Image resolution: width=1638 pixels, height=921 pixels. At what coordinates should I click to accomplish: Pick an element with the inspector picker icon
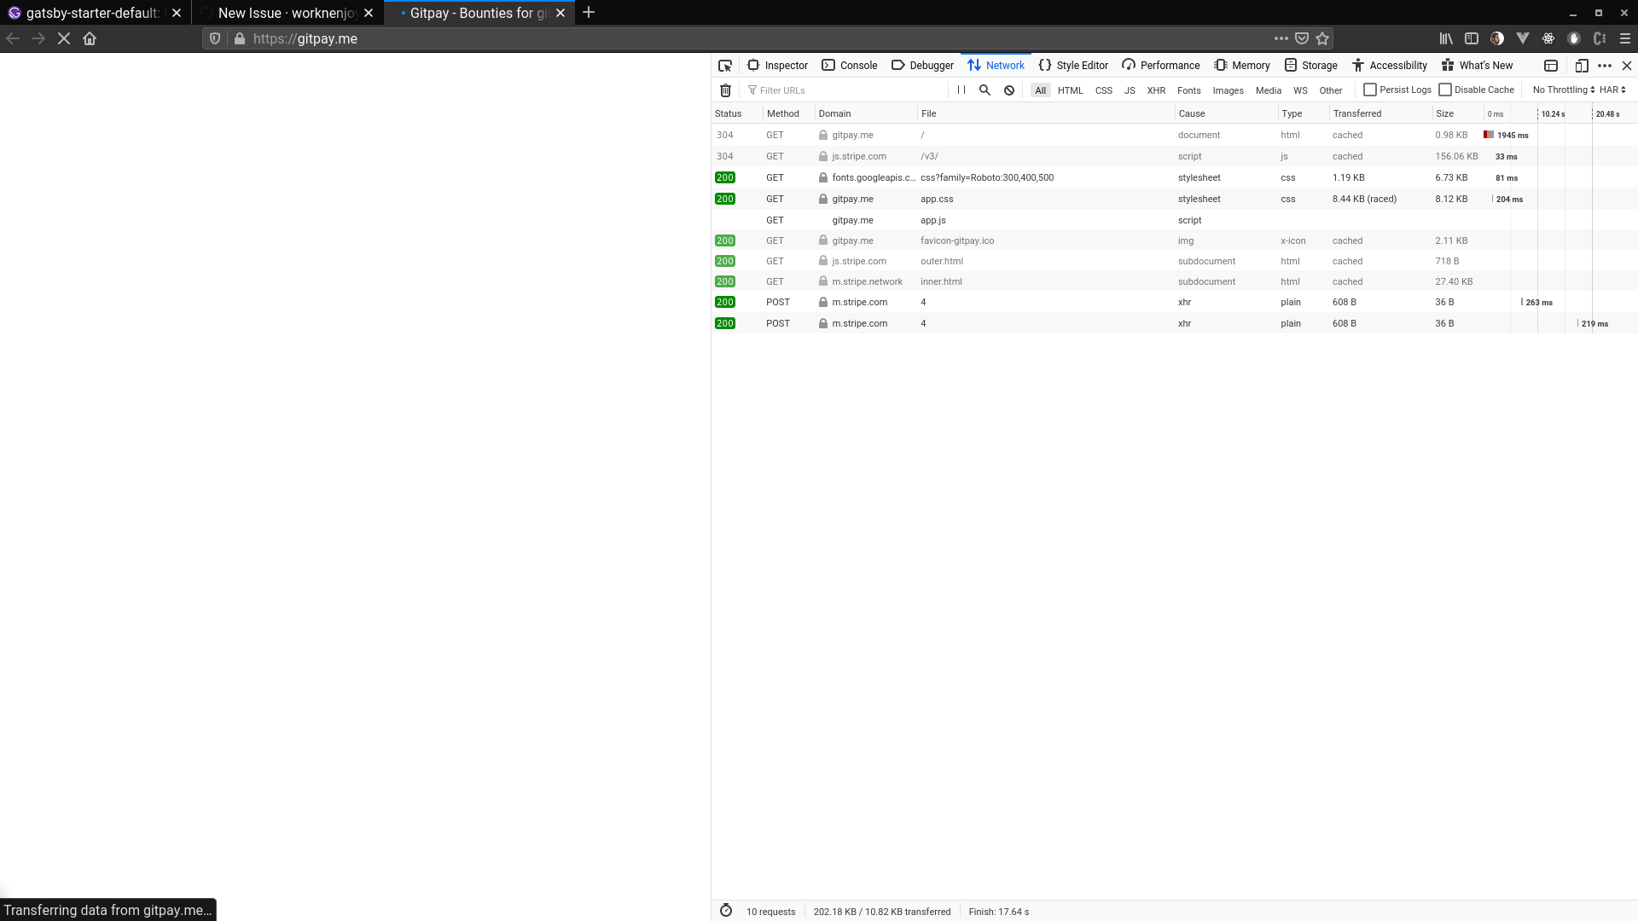pos(725,66)
